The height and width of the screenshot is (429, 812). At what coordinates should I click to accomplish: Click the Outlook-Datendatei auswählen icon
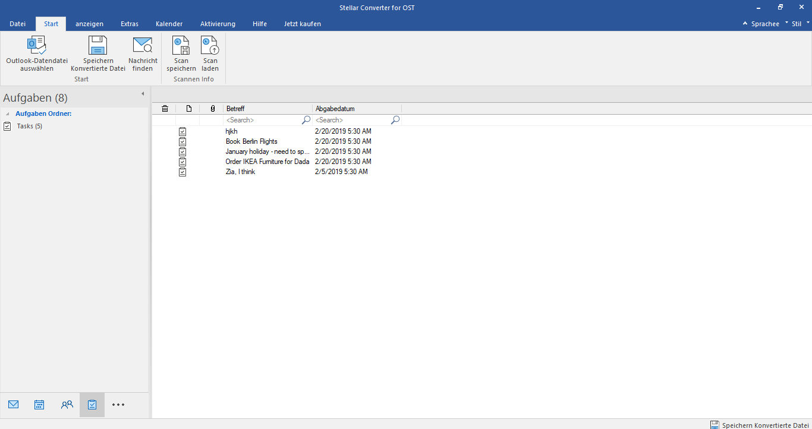click(37, 46)
